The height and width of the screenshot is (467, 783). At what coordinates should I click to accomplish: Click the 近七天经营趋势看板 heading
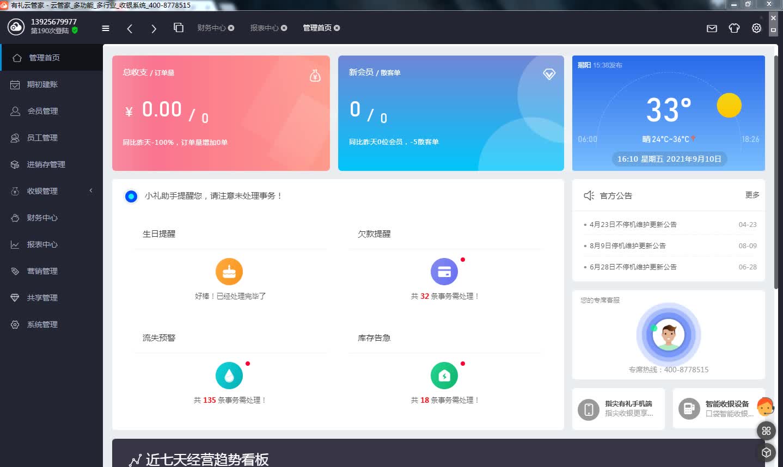coord(207,460)
